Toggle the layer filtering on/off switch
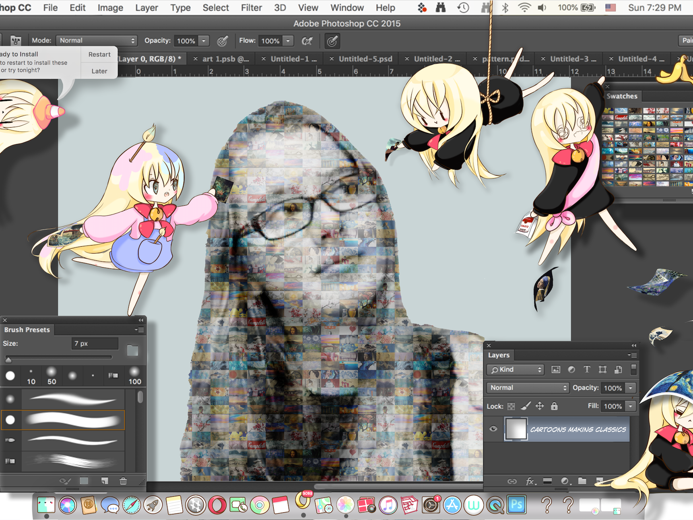 tap(633, 369)
